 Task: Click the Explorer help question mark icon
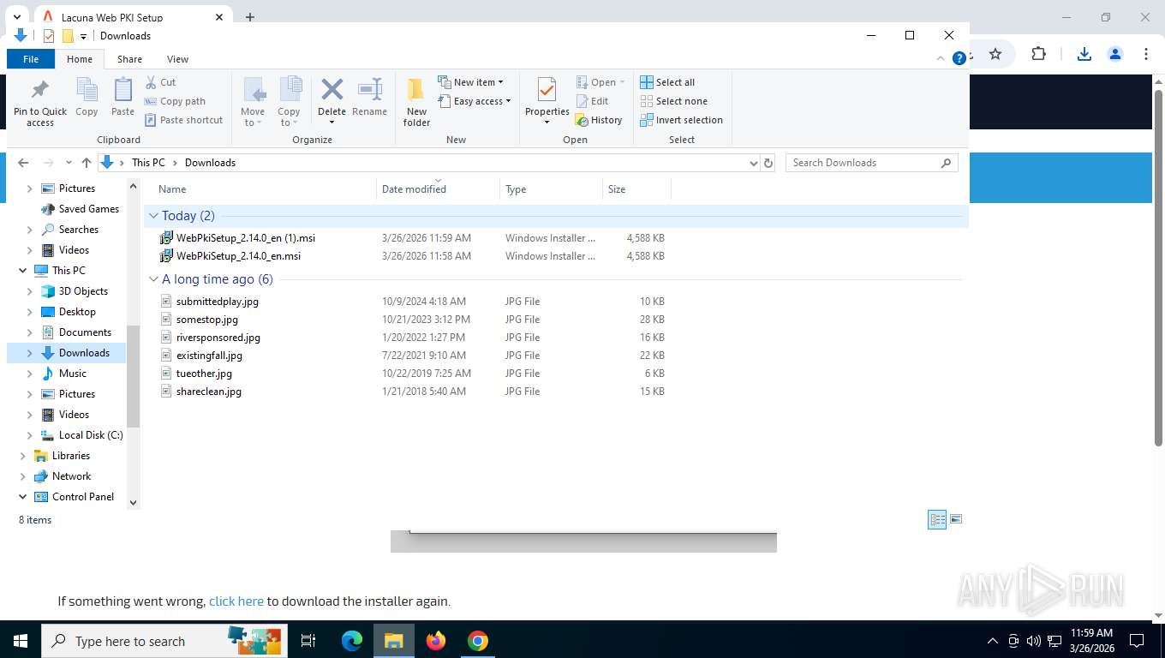click(959, 58)
